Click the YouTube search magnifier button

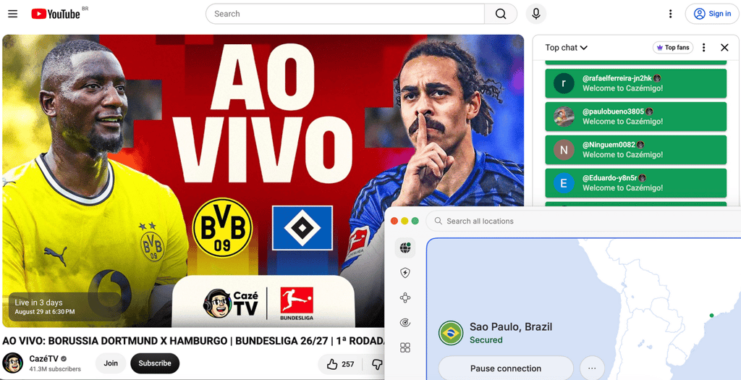pyautogui.click(x=501, y=14)
